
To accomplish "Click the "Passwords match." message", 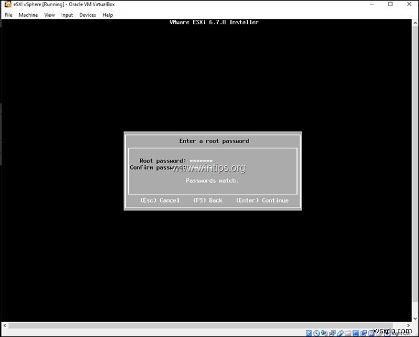I will pyautogui.click(x=212, y=181).
